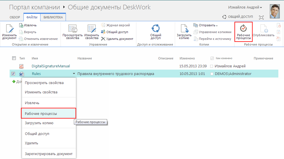The height and width of the screenshot is (159, 284).
Task: Click the Кем изменено column header text
Action: pyautogui.click(x=224, y=58)
